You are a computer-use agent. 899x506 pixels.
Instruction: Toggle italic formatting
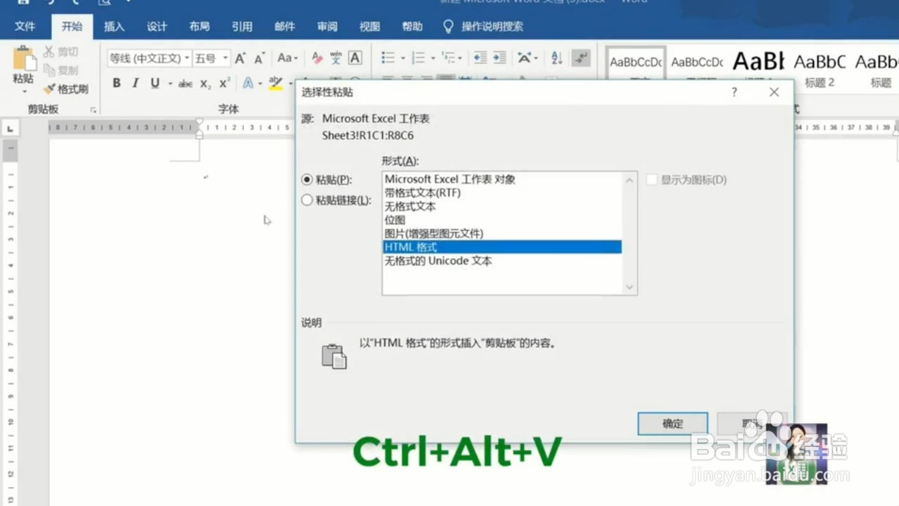click(136, 83)
